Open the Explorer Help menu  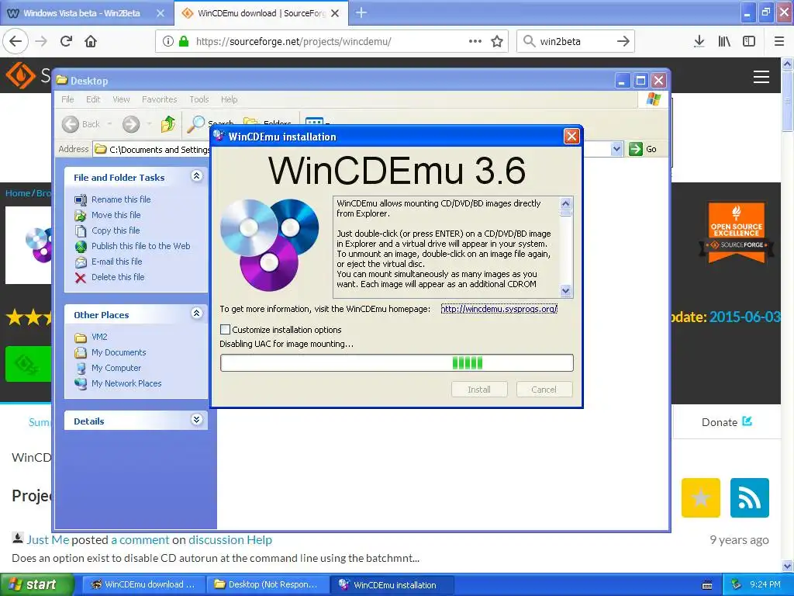[229, 99]
